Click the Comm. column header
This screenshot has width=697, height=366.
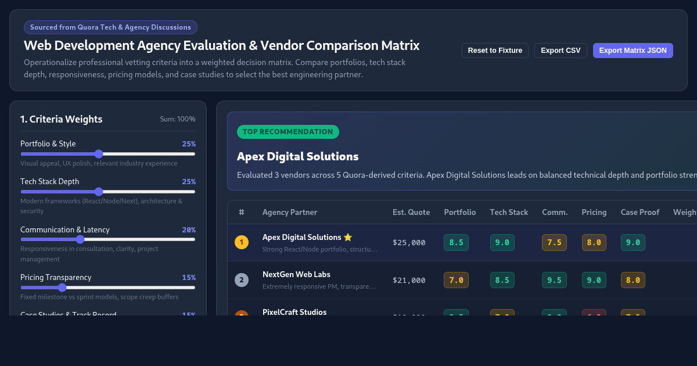555,212
